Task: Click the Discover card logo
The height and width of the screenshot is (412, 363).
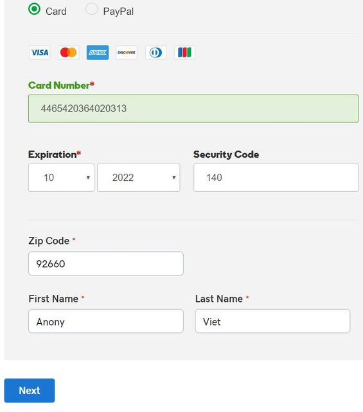Action: [x=127, y=53]
